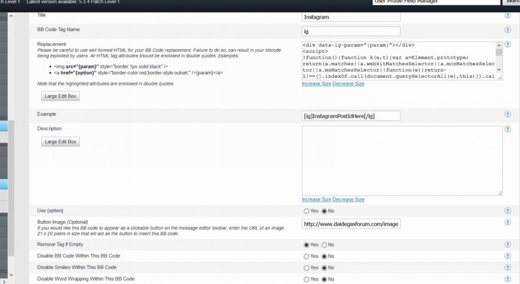Open help icon for Replacement field
Screen dimensions: 520x284
[507, 44]
